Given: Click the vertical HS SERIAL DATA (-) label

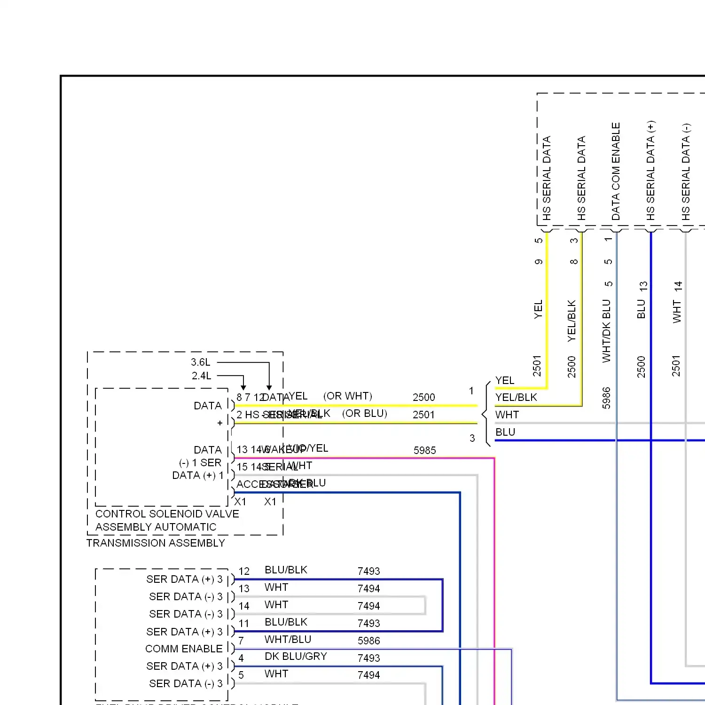Looking at the screenshot, I should (686, 172).
